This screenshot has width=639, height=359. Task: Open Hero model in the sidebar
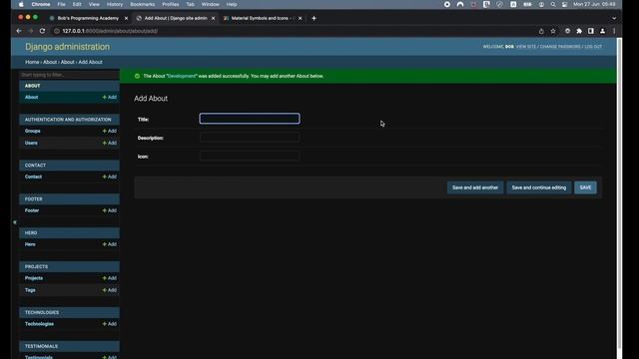pyautogui.click(x=30, y=244)
